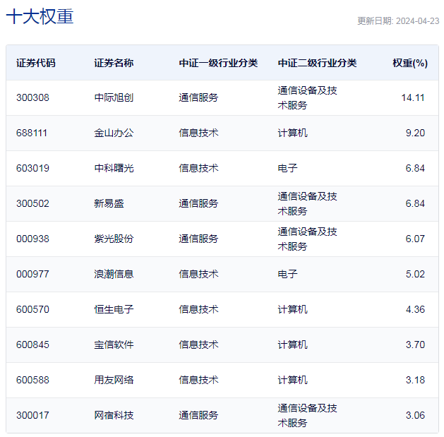Select security code 600588
The width and height of the screenshot is (444, 437).
pos(32,380)
